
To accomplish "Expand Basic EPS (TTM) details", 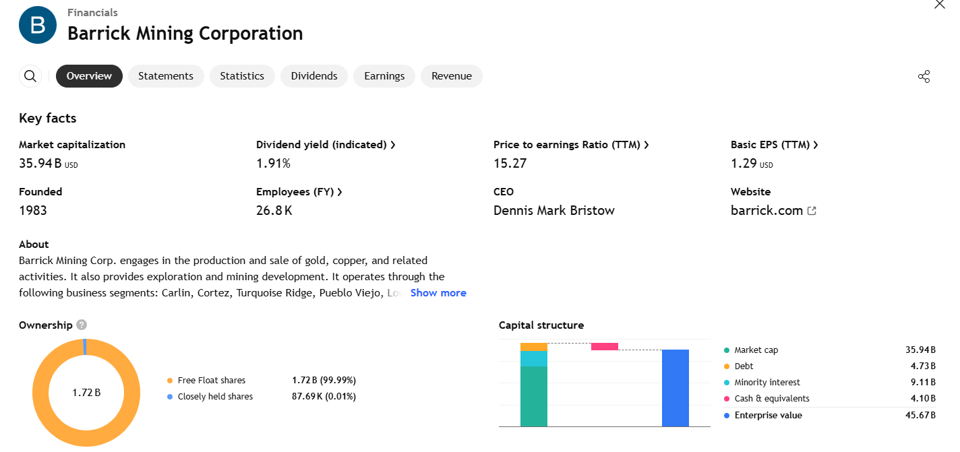I will [x=775, y=145].
